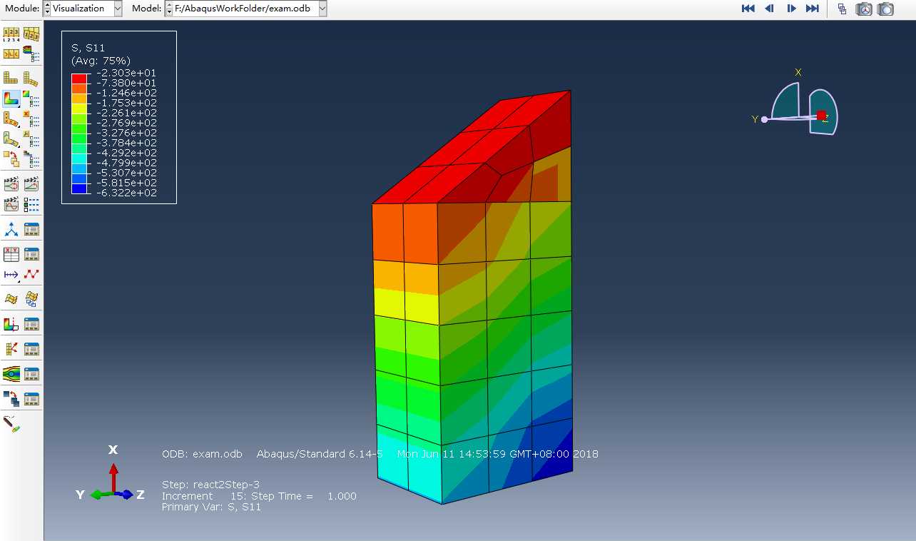Open the manager beside the blue-arrow icon

[31, 230]
